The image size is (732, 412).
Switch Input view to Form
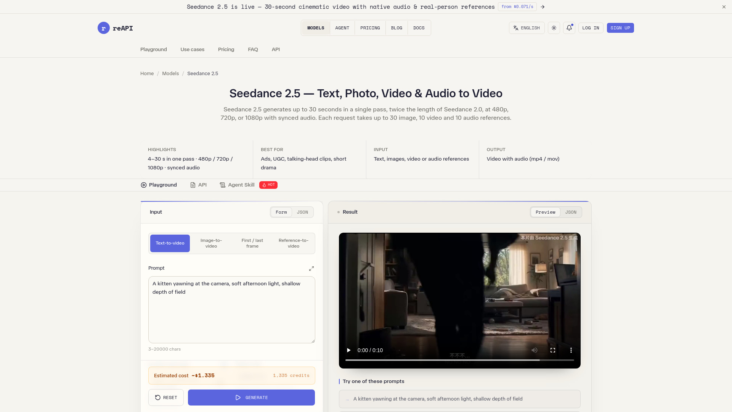[x=281, y=212]
